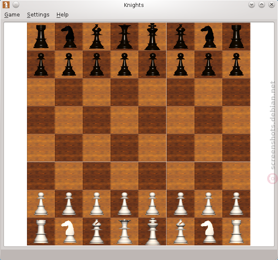278x260 pixels.
Task: Select the white knight on g1
Action: pos(208,231)
